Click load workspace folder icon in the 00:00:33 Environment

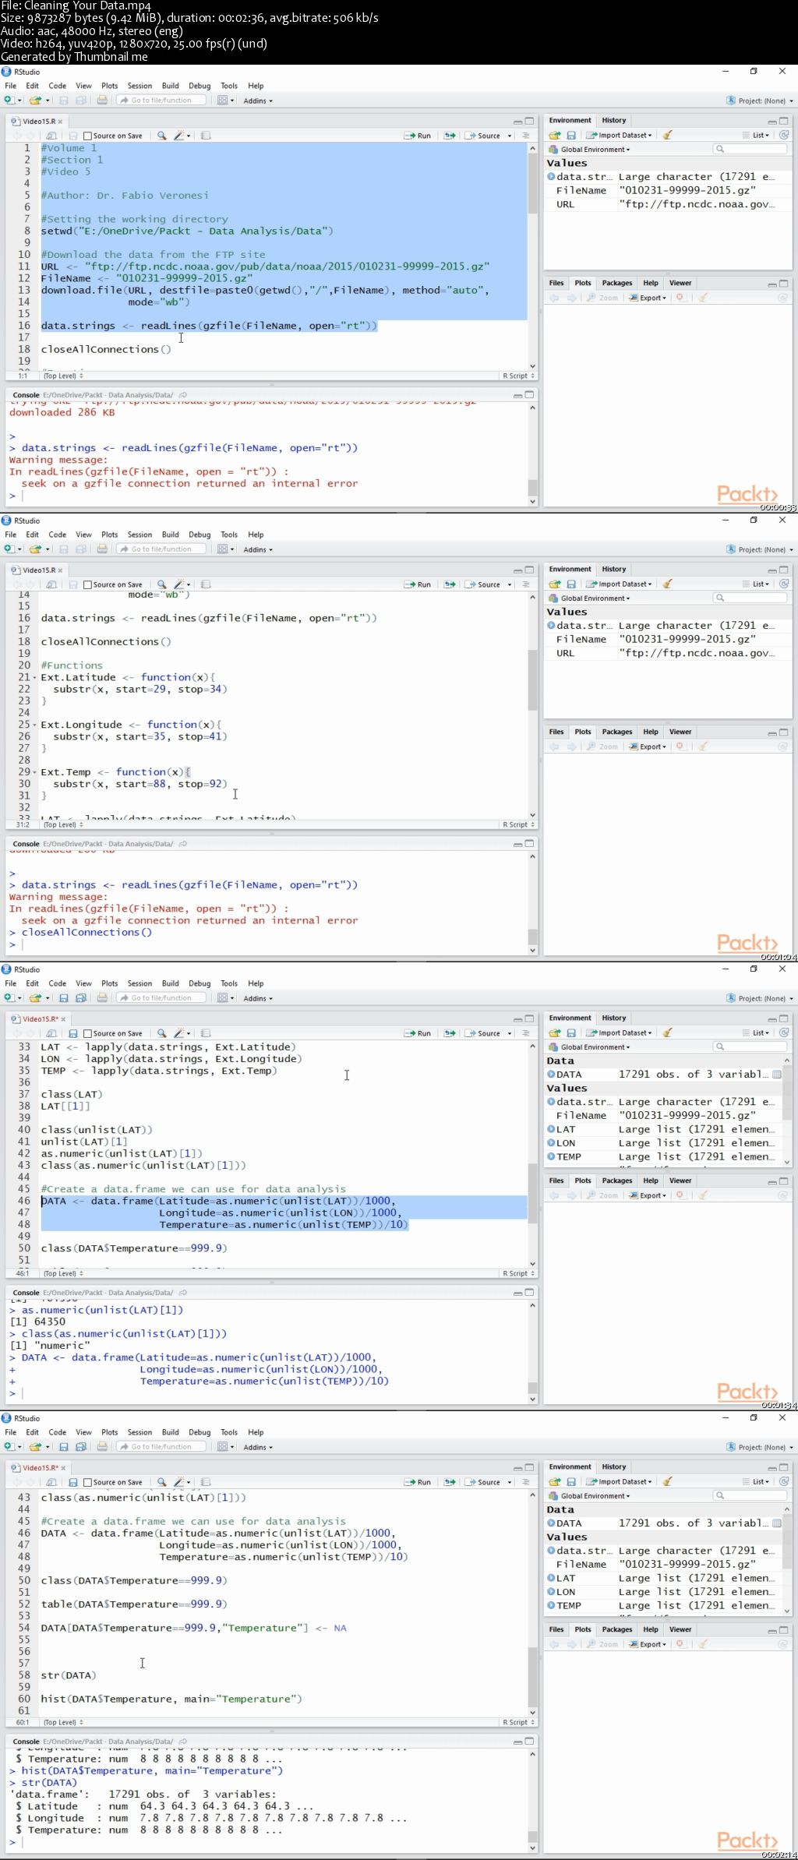click(555, 135)
